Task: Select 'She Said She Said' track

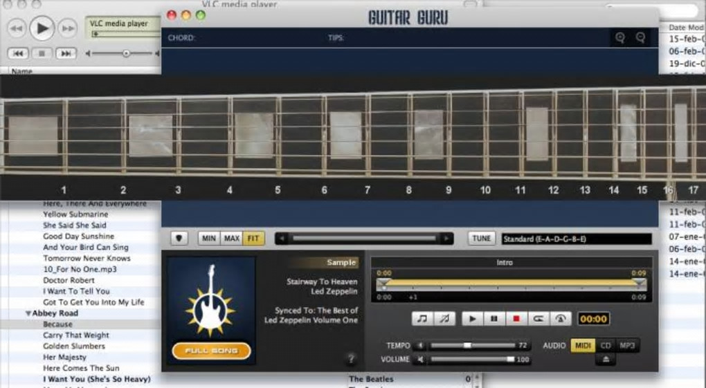Action: (75, 225)
